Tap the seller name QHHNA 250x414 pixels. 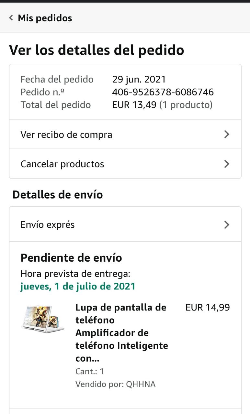[x=141, y=384]
